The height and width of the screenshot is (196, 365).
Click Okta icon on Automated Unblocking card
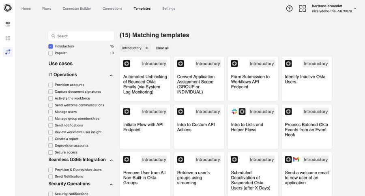pyautogui.click(x=127, y=64)
